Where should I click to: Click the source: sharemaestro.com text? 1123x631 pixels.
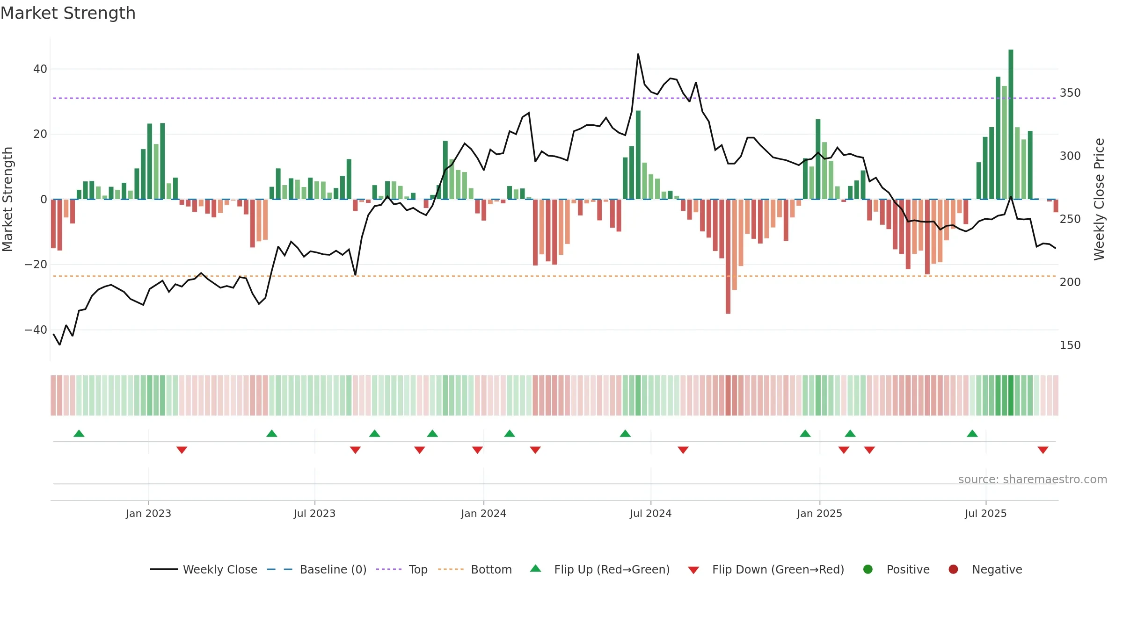[x=1033, y=480]
